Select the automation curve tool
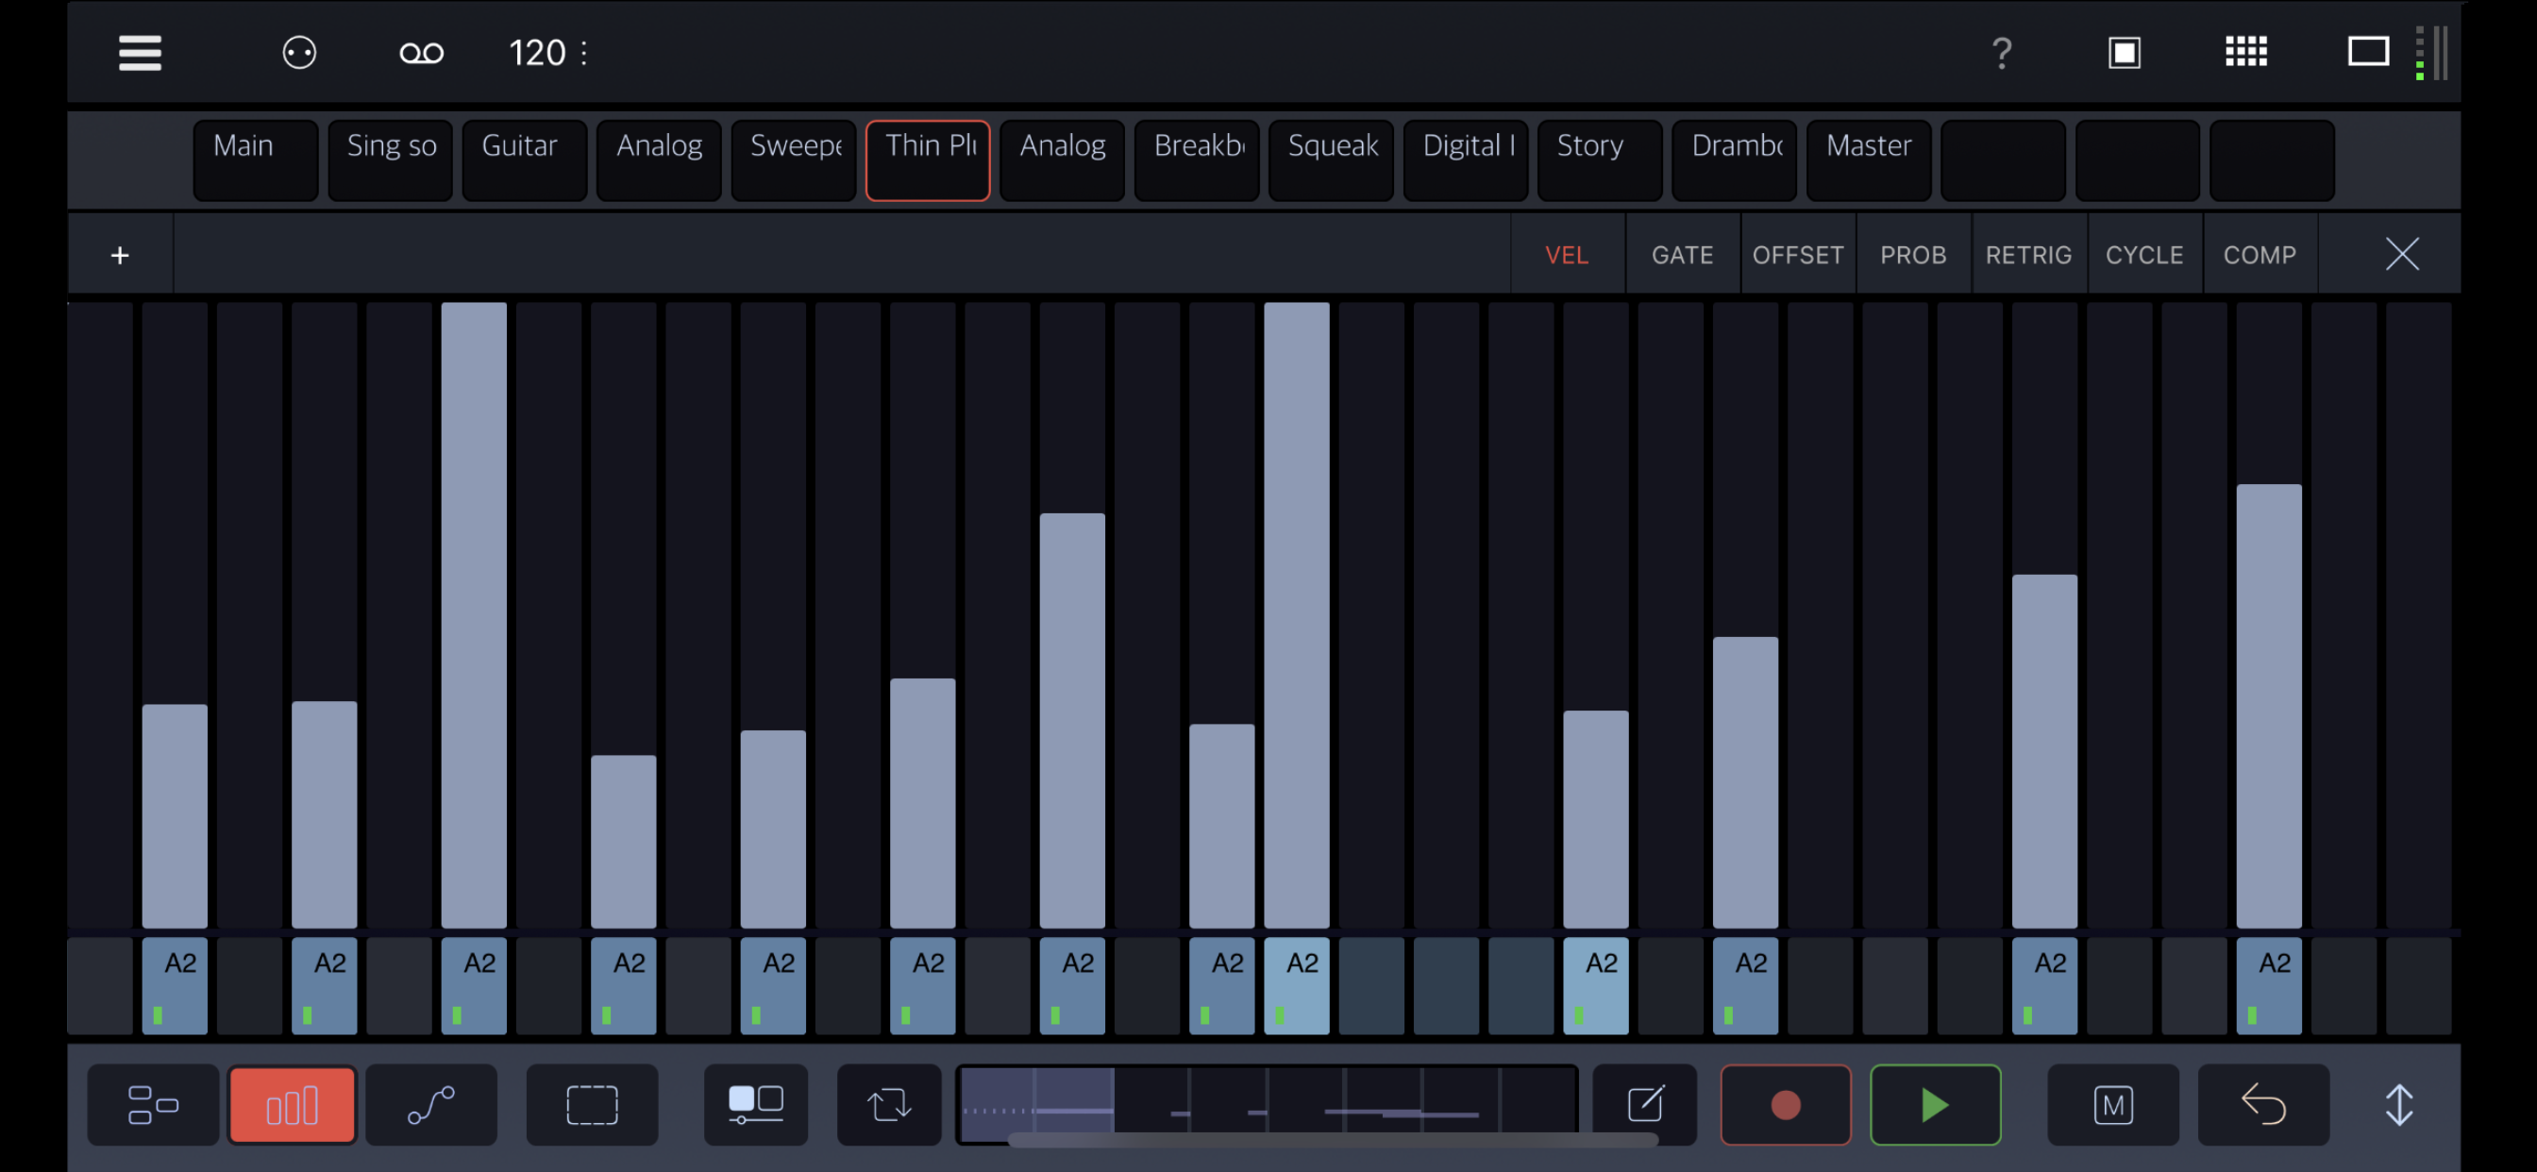Image resolution: width=2537 pixels, height=1172 pixels. pos(431,1104)
